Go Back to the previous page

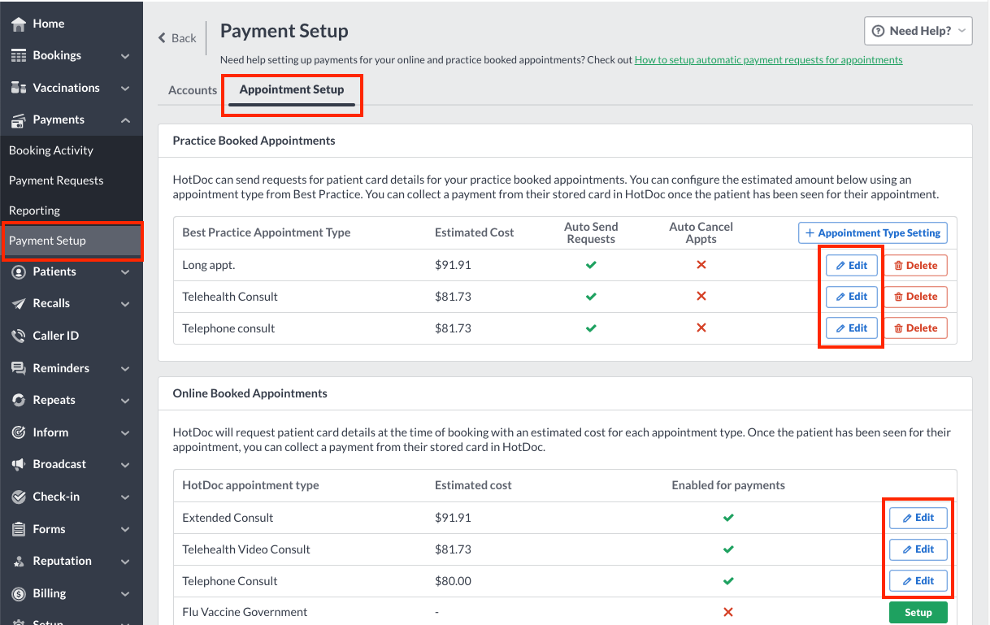click(177, 38)
